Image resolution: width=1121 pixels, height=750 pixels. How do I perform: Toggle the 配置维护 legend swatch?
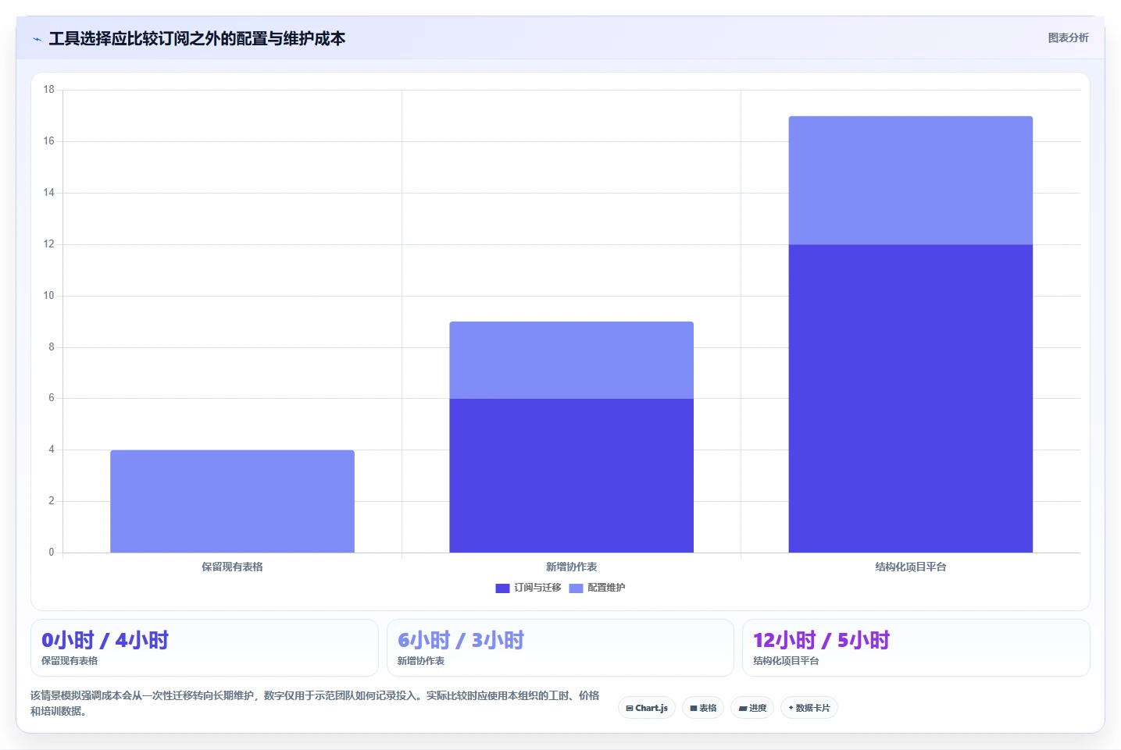(x=576, y=588)
